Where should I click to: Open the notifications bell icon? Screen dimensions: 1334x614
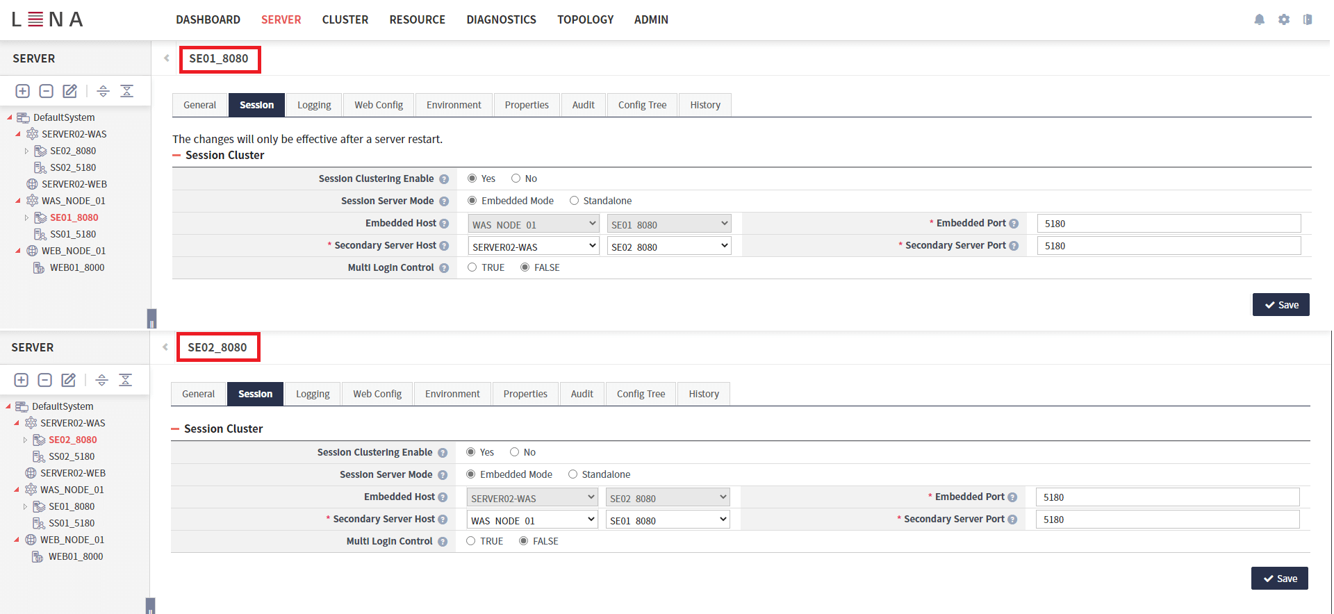[x=1259, y=19]
